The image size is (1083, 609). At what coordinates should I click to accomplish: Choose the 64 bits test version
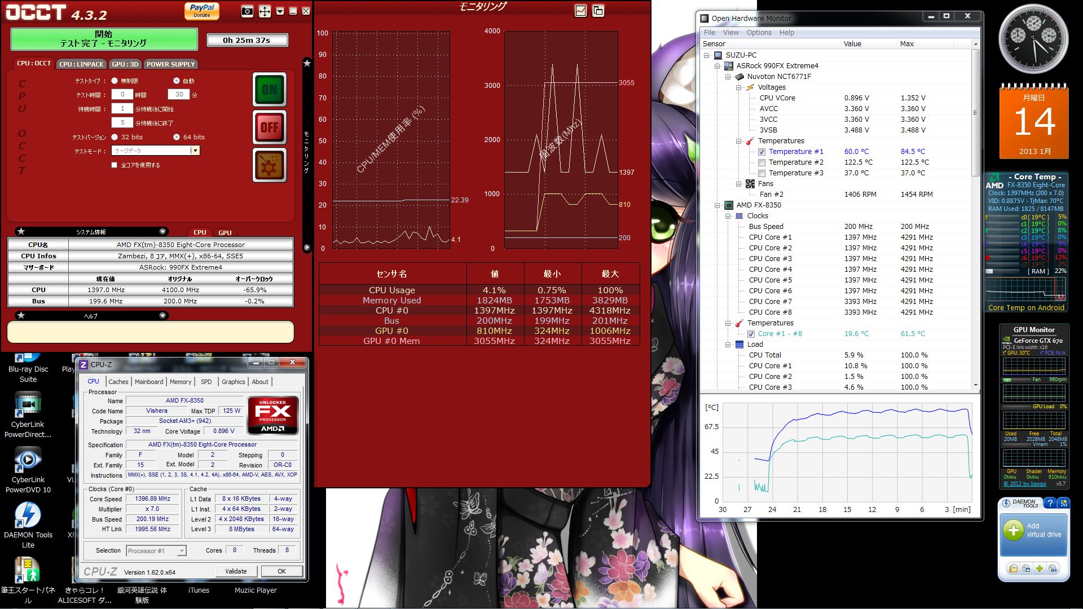coord(177,137)
